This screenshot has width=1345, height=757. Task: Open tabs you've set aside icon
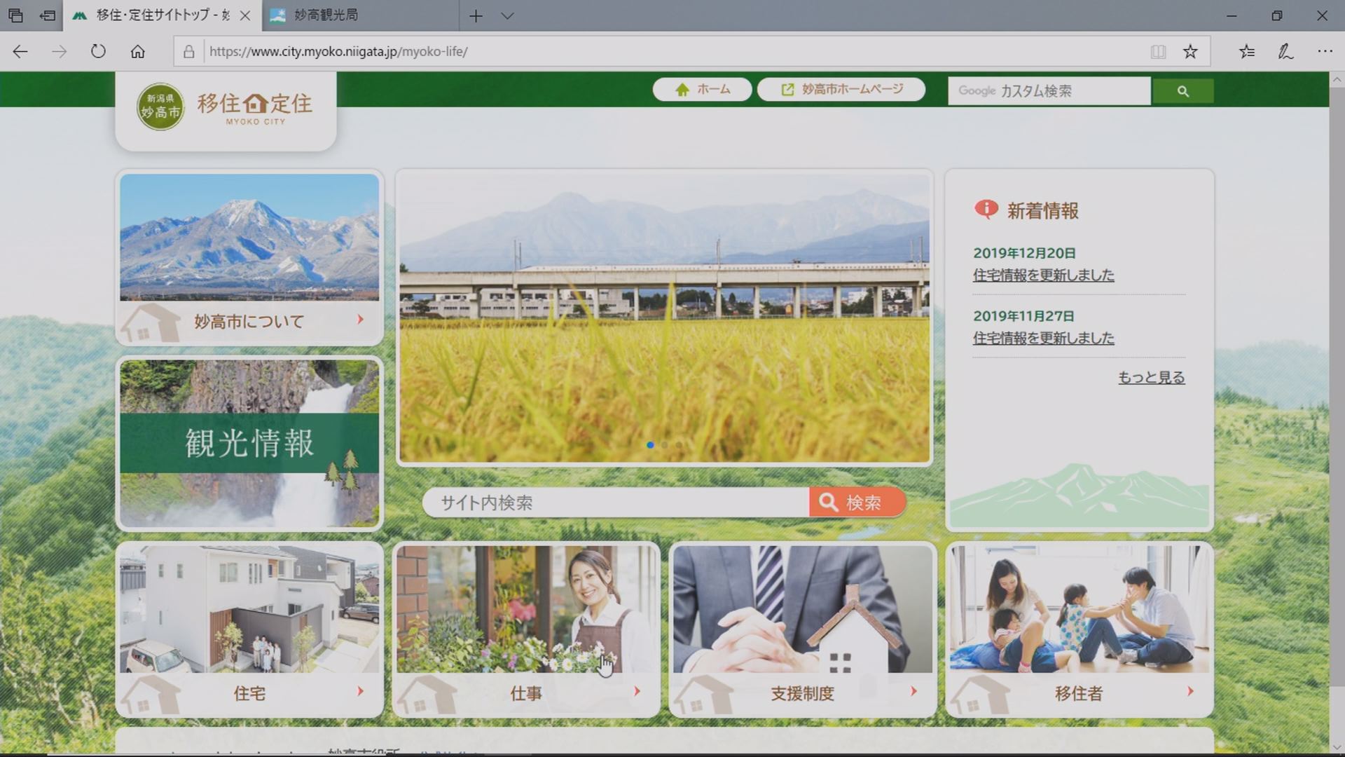(x=15, y=15)
